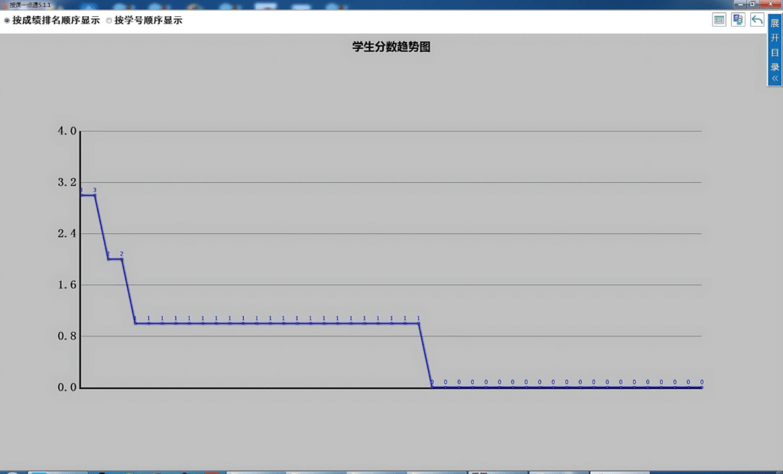The height and width of the screenshot is (474, 783).
Task: Click the 4.0 label on the Y axis
Action: click(x=67, y=131)
